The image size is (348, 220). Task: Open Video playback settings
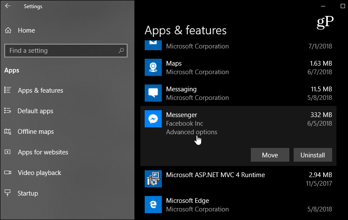(39, 173)
